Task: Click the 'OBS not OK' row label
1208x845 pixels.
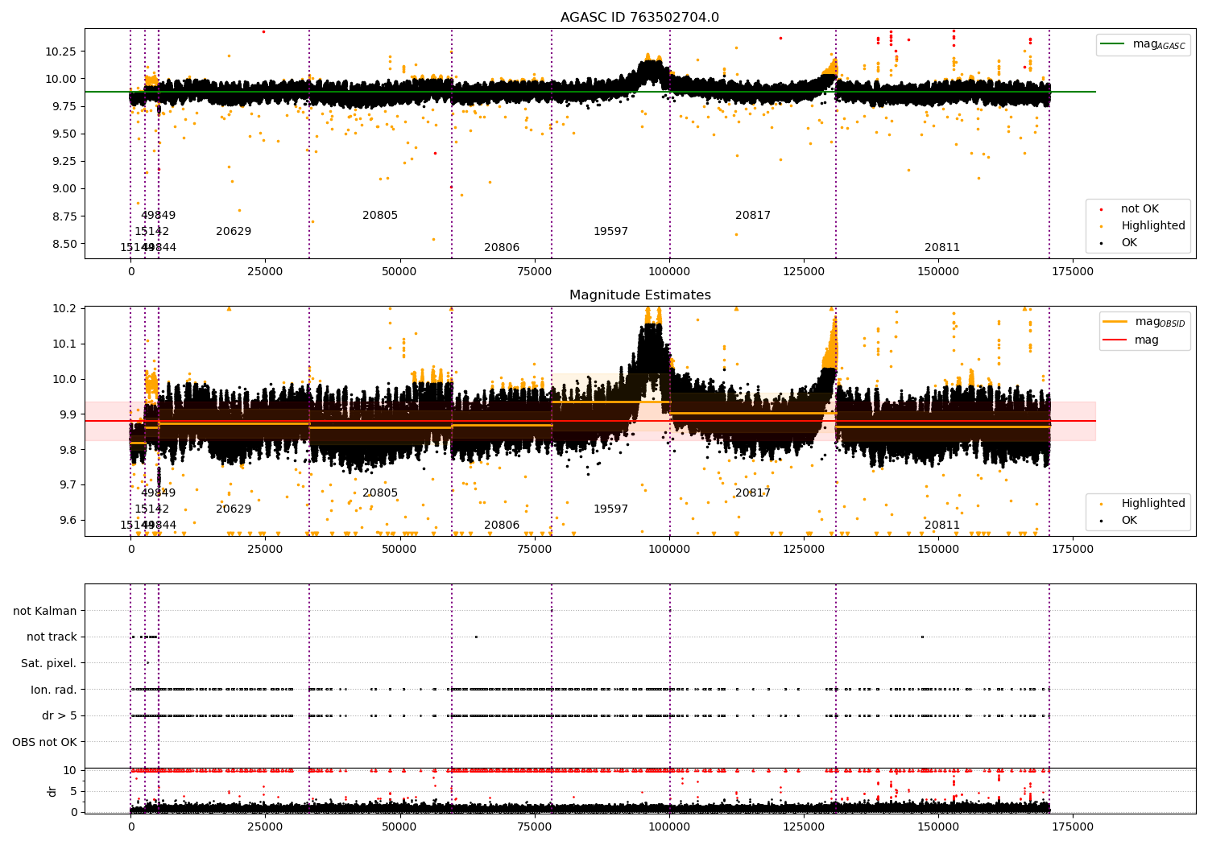Action: pos(45,742)
